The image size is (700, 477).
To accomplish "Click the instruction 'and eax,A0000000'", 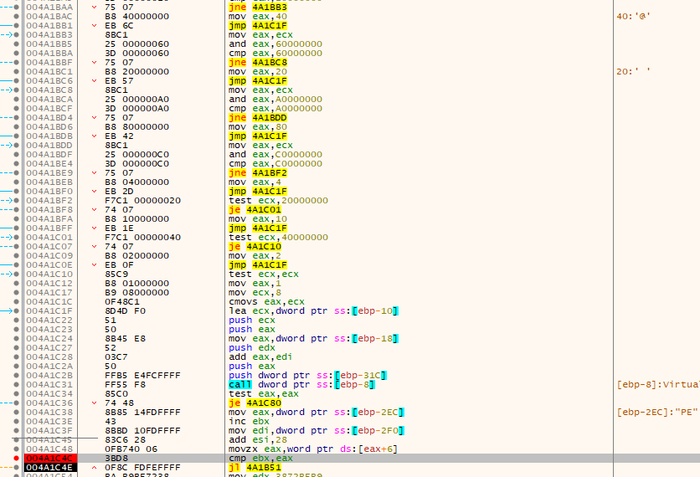I will coord(275,99).
